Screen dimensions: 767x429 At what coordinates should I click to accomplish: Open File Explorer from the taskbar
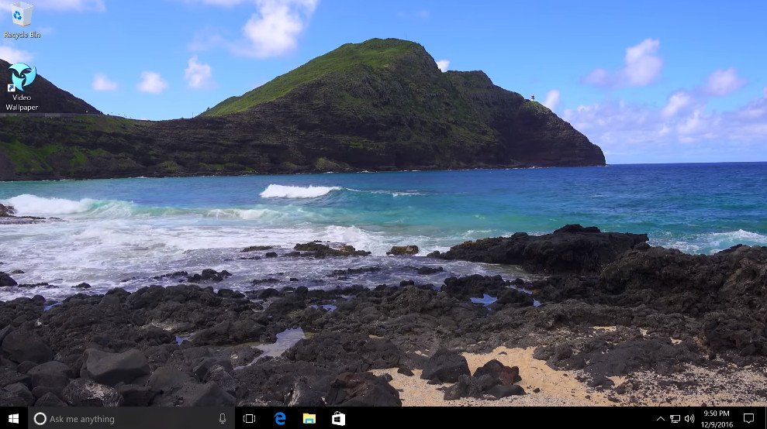click(x=309, y=418)
